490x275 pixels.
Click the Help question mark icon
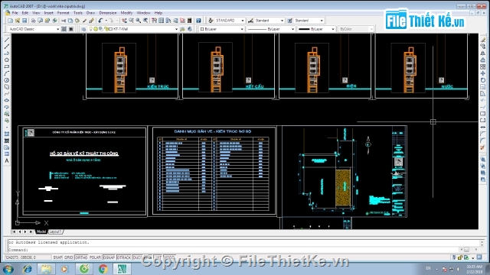pyautogui.click(x=198, y=21)
